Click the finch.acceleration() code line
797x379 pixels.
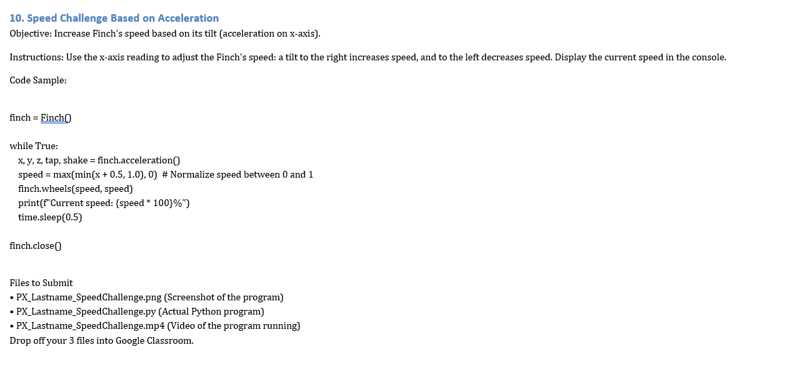[99, 161]
